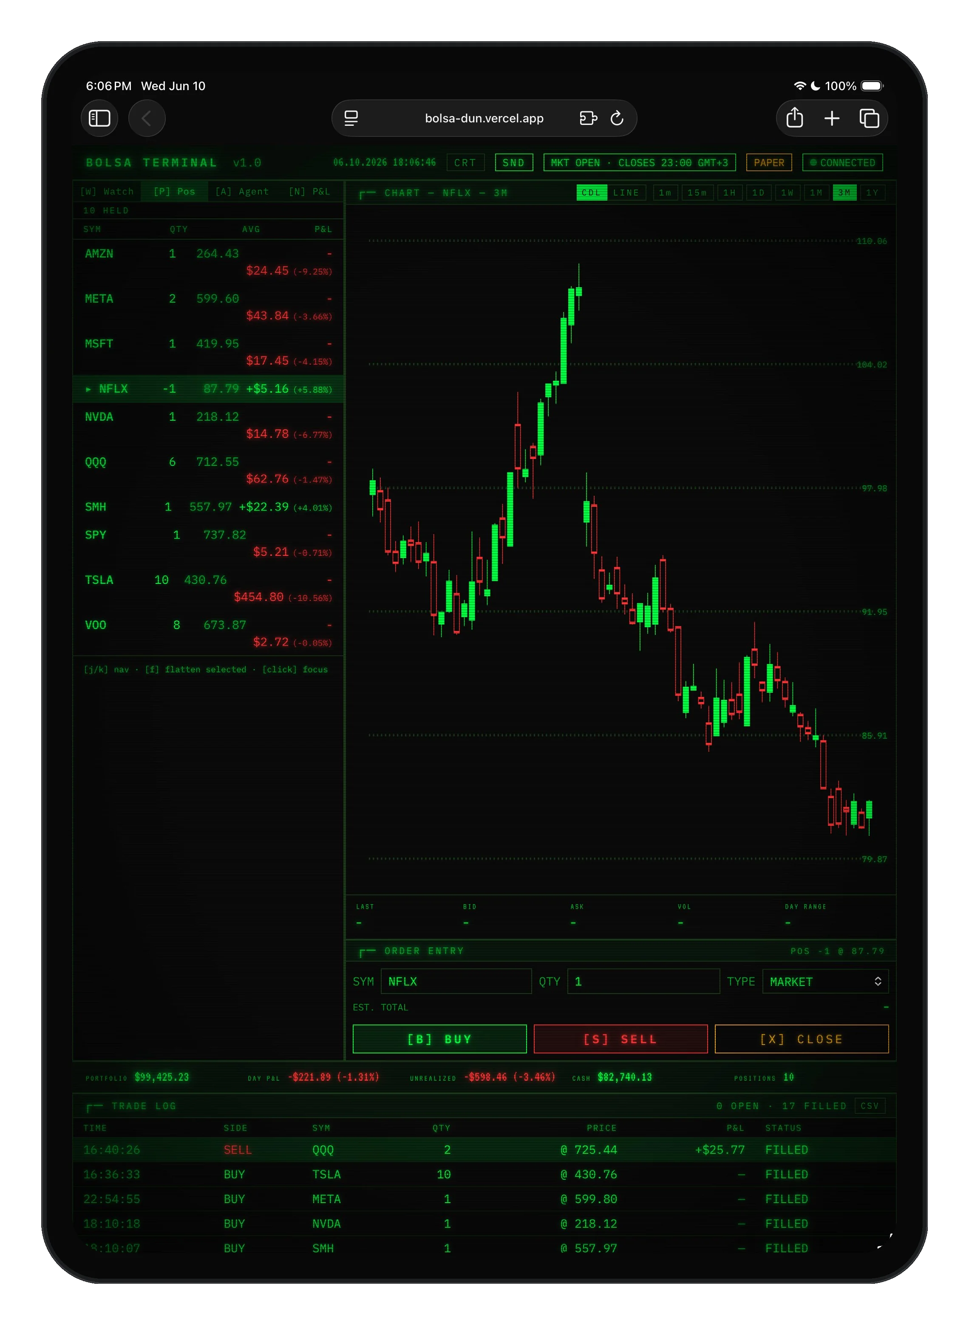Select the MSFT position row
Image resolution: width=969 pixels, height=1325 pixels.
(208, 352)
